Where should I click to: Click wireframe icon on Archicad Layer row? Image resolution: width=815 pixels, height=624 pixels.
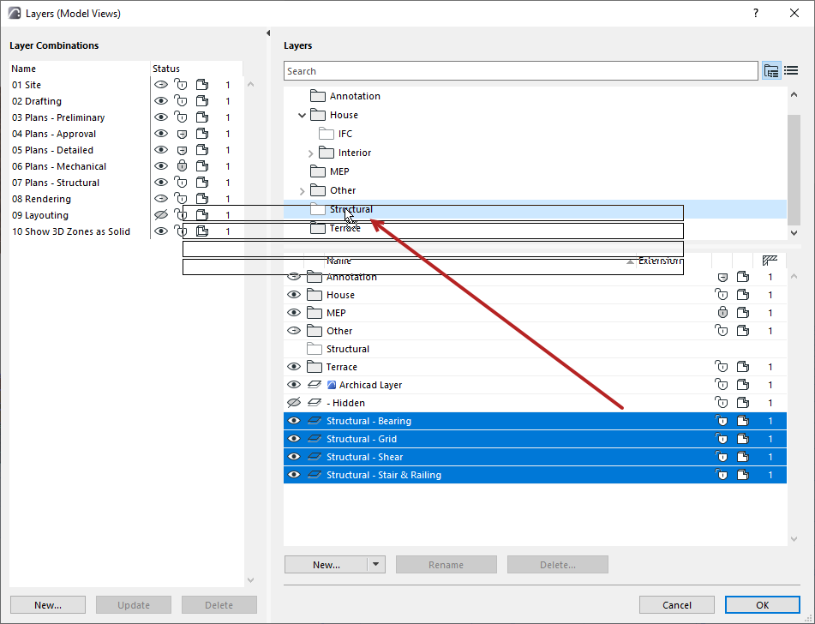[743, 385]
